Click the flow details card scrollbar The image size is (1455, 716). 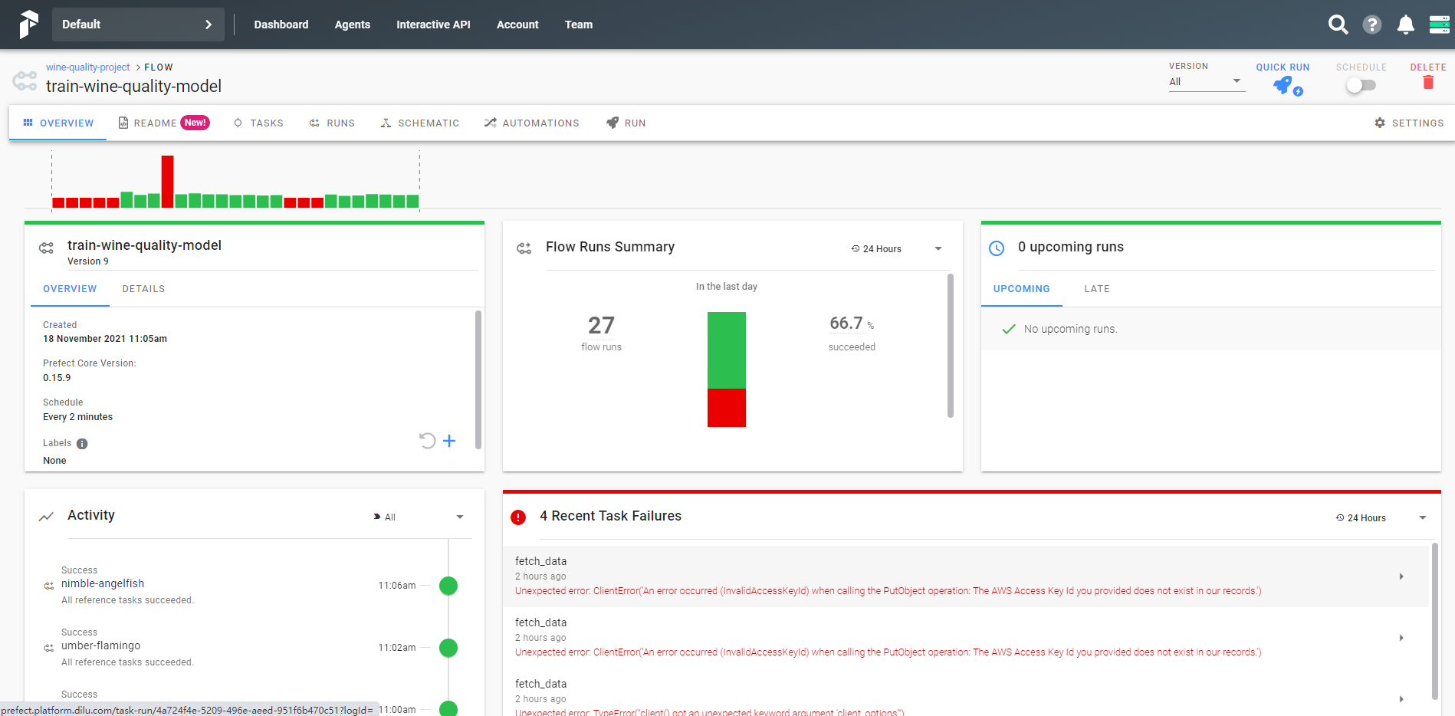(x=478, y=379)
